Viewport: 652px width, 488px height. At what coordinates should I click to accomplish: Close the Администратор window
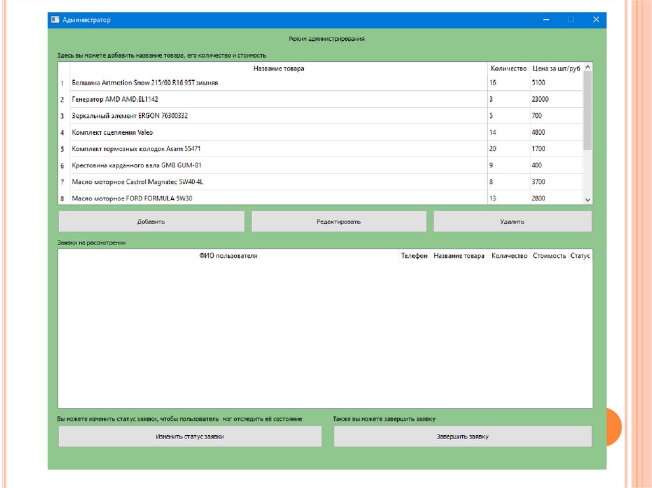[596, 20]
